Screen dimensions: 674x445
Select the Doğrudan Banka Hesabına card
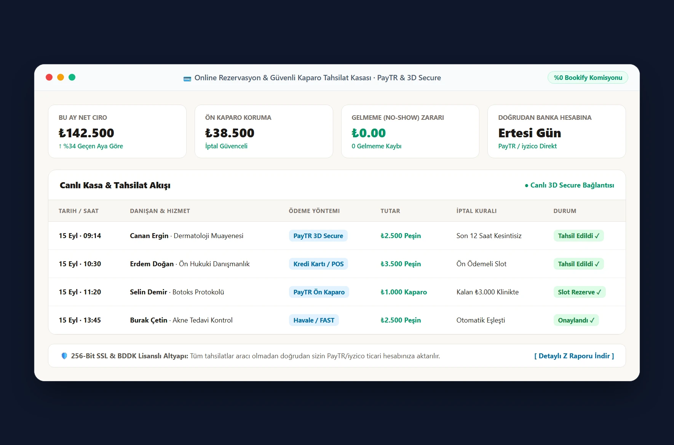[x=557, y=131]
